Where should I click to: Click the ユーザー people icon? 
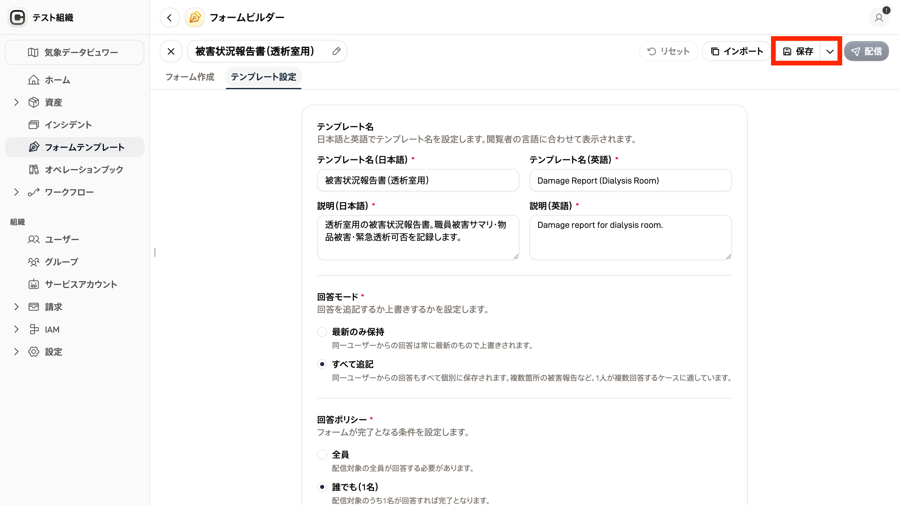[33, 239]
